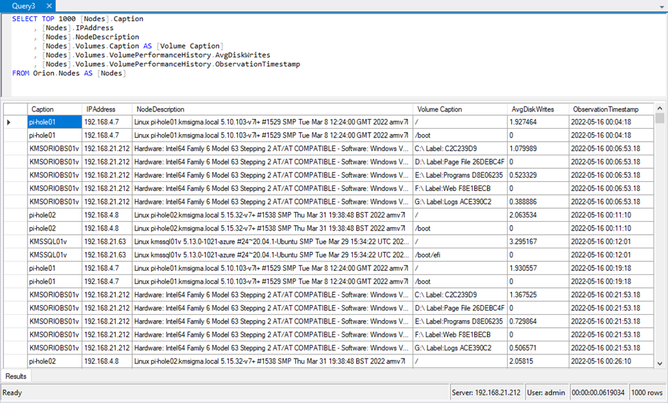
Task: Click the 1000 rows status entry
Action: tap(647, 392)
